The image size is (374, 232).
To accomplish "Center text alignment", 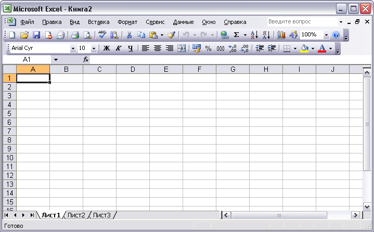I will pyautogui.click(x=158, y=48).
